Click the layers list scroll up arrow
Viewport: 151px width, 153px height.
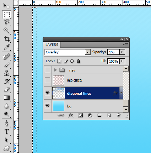(126, 69)
